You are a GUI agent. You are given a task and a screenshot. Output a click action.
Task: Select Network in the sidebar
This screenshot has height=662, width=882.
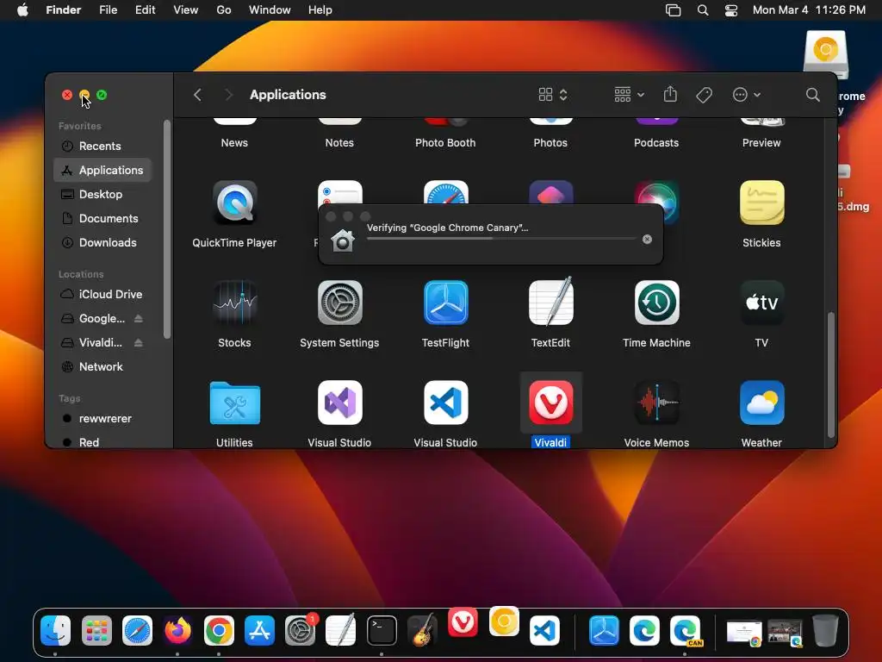102,367
